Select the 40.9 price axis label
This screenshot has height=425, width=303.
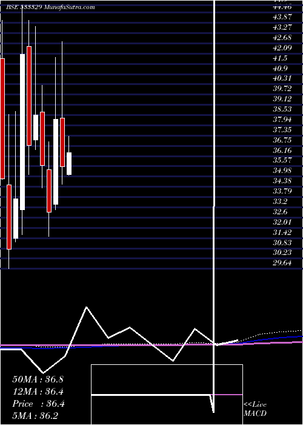click(x=280, y=69)
